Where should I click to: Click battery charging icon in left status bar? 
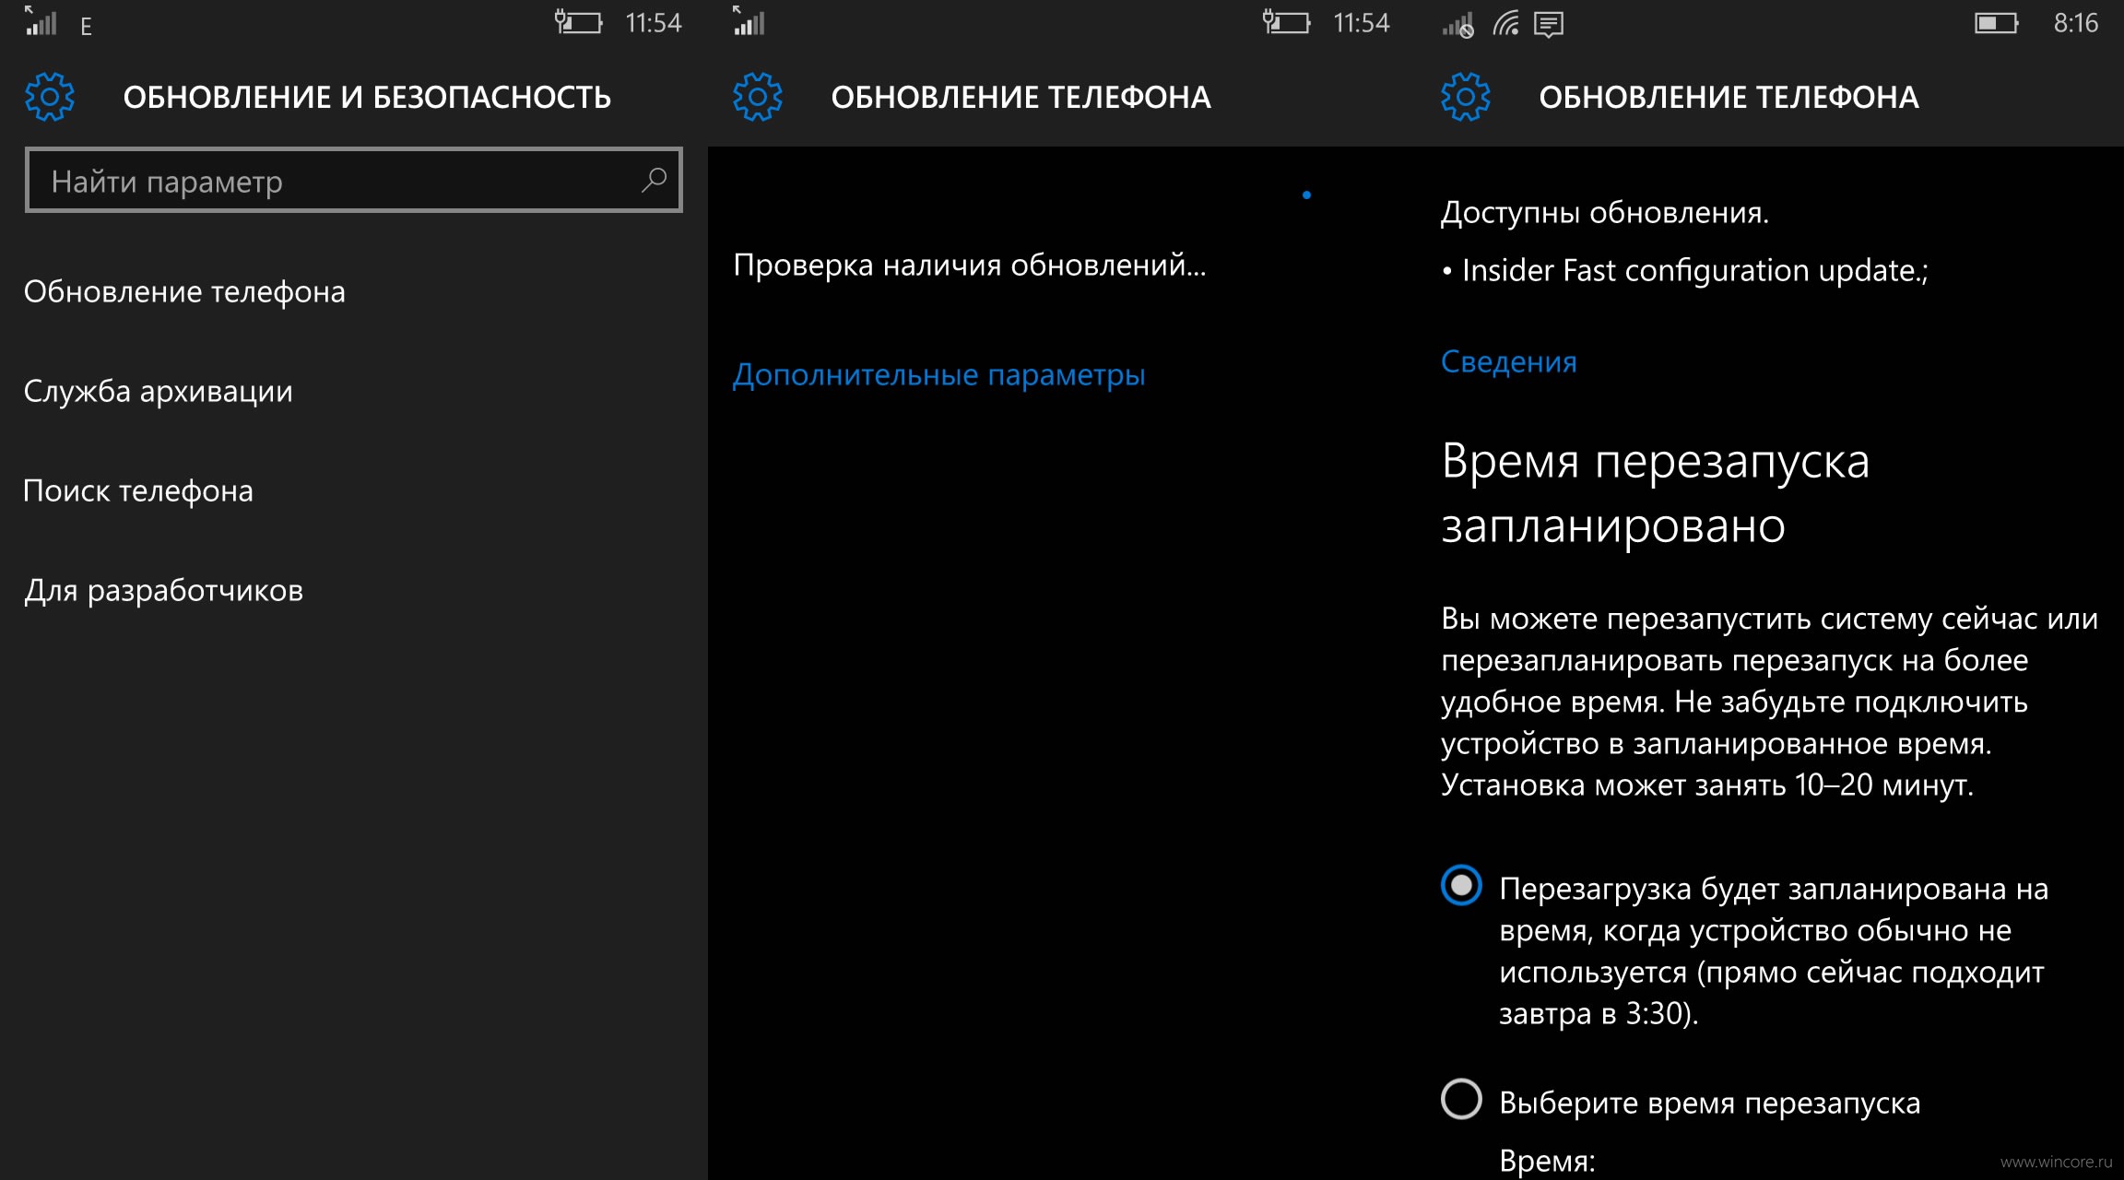(578, 22)
